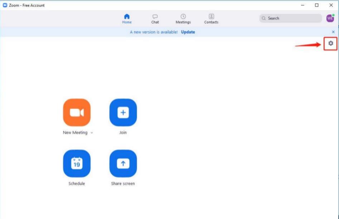Viewport: 339px width, 219px height.
Task: Click the Update link in the banner
Action: (x=188, y=32)
